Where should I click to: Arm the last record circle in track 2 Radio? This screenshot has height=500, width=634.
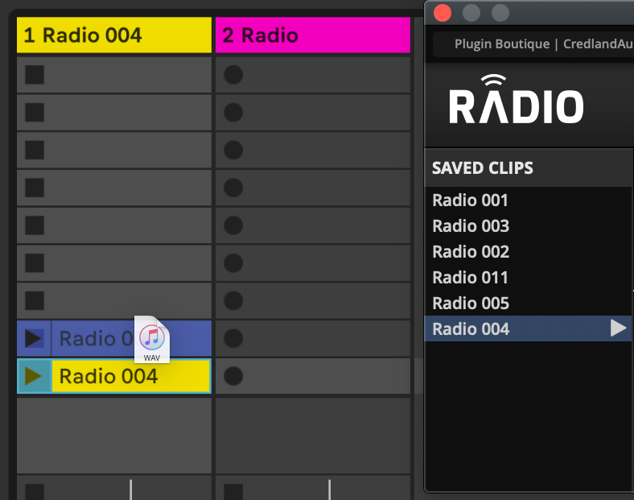pyautogui.click(x=233, y=376)
